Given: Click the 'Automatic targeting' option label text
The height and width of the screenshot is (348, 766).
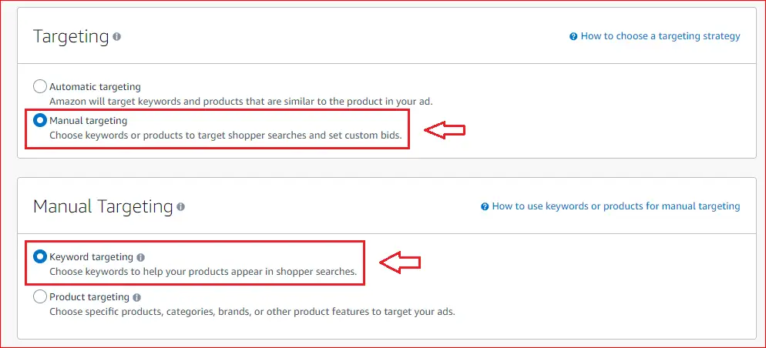Looking at the screenshot, I should pyautogui.click(x=96, y=87).
